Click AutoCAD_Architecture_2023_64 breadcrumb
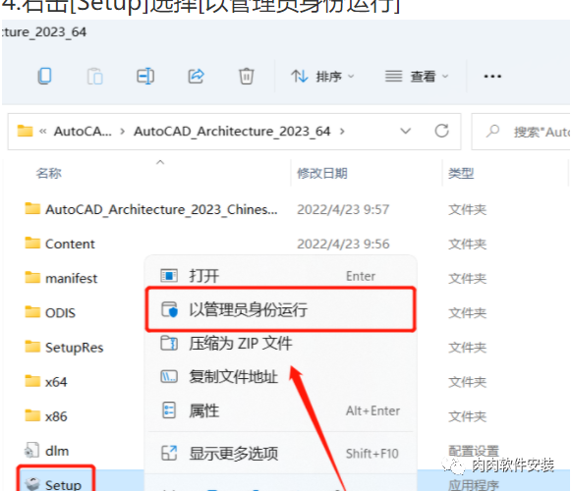This screenshot has height=491, width=572. pyautogui.click(x=232, y=132)
